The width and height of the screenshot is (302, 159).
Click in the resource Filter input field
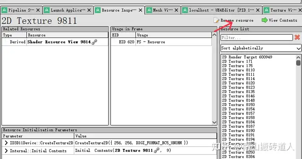[x=257, y=38]
